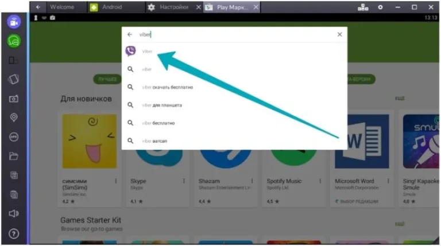Click the back arrow in title bar
This screenshot has height=246, width=441.
[x=38, y=7]
